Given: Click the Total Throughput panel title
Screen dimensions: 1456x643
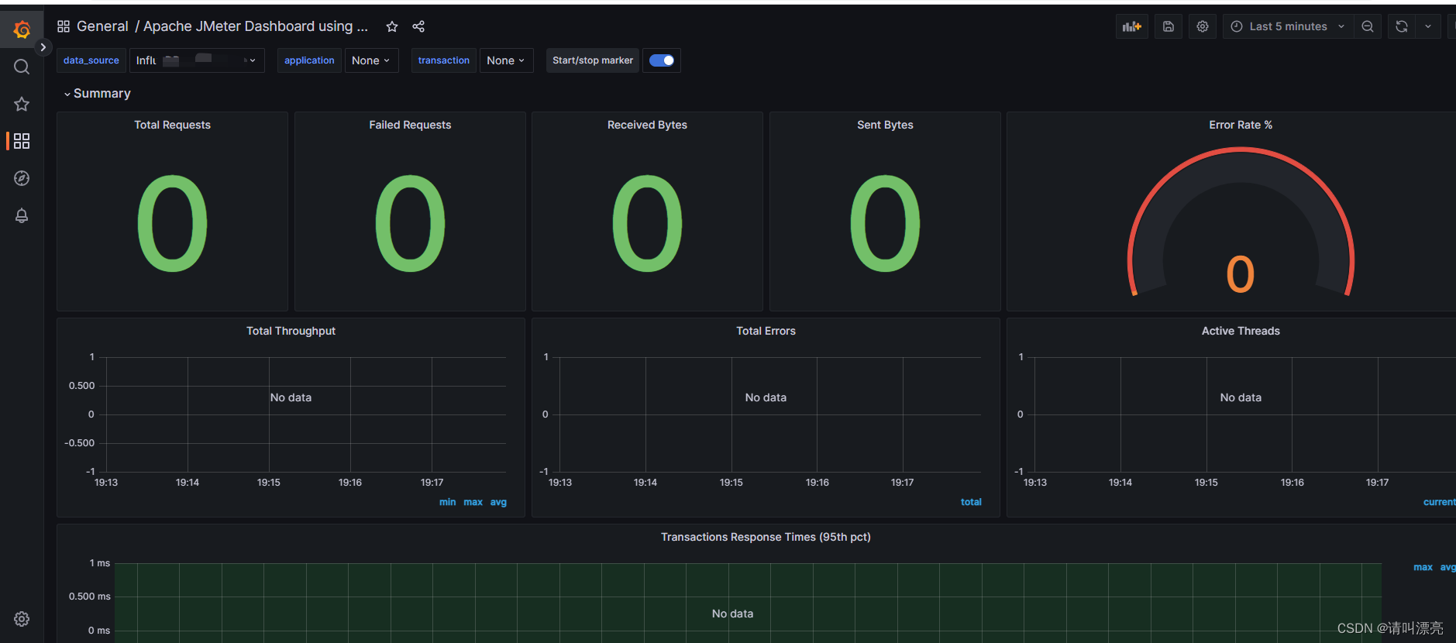Looking at the screenshot, I should [x=291, y=331].
